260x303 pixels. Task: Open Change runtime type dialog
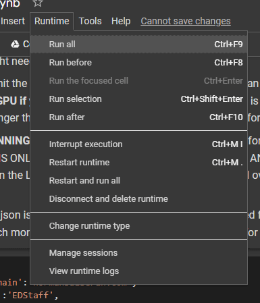point(139,226)
